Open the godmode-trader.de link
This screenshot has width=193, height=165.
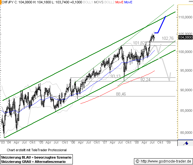pyautogui.click(x=166, y=161)
